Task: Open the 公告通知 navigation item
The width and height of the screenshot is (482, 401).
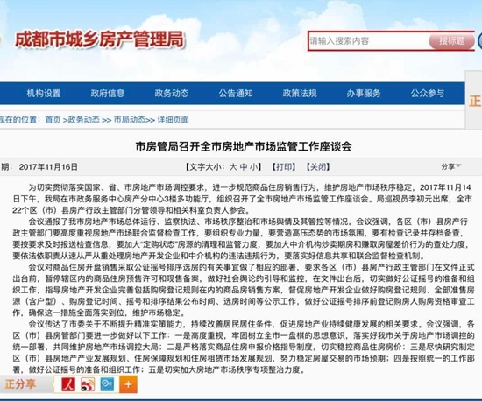Action: (x=236, y=94)
